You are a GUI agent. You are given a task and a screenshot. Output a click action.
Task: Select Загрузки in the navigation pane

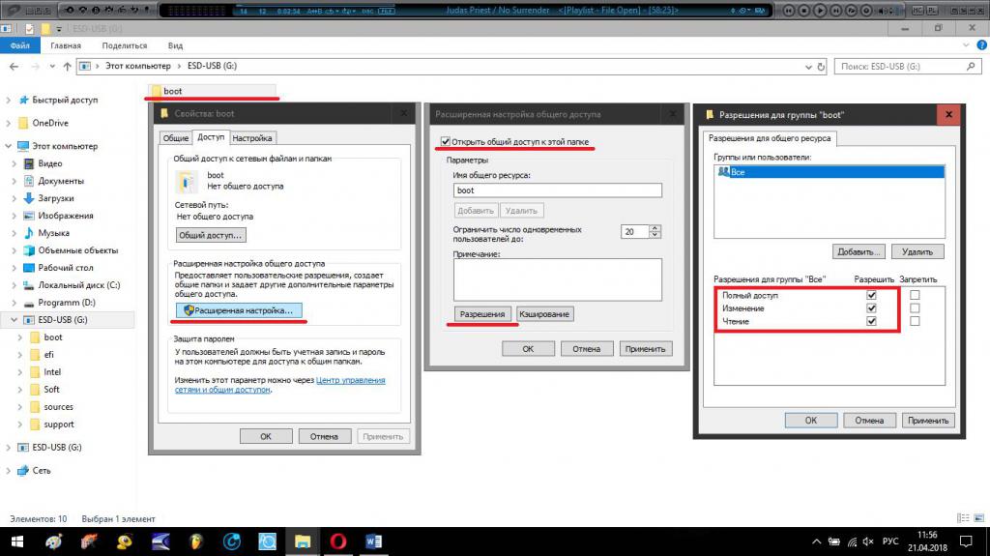click(55, 198)
